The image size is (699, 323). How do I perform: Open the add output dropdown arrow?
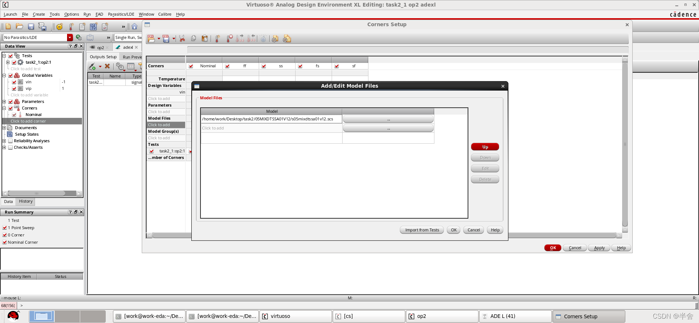tap(100, 67)
